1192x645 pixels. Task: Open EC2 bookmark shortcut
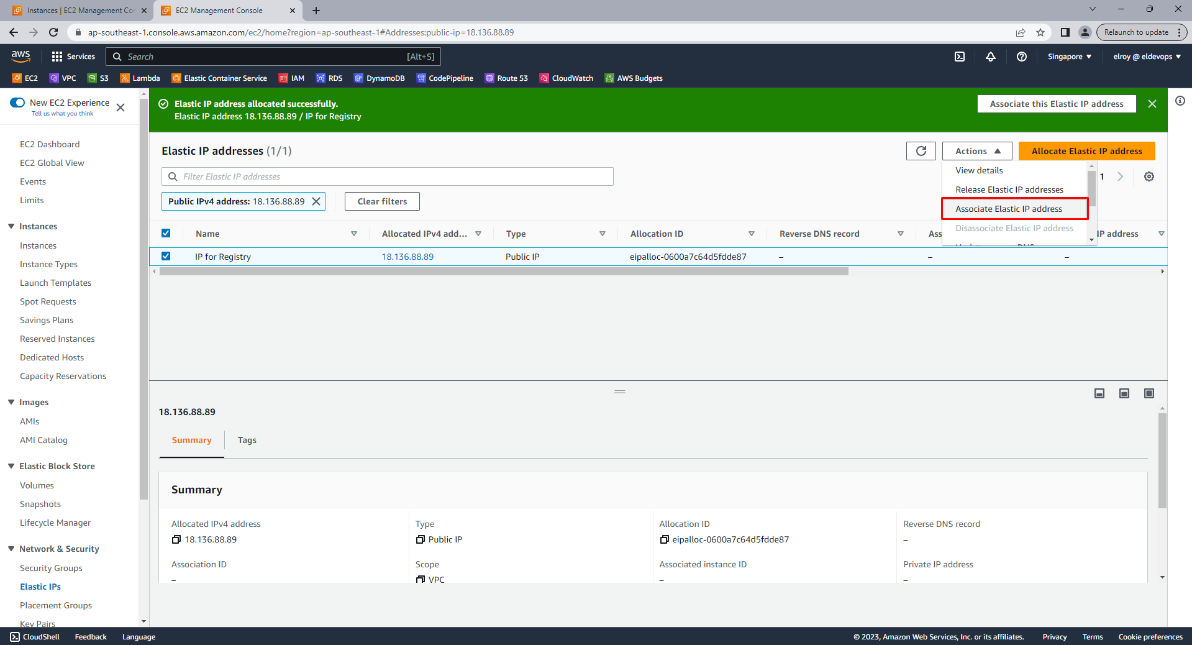coord(25,78)
